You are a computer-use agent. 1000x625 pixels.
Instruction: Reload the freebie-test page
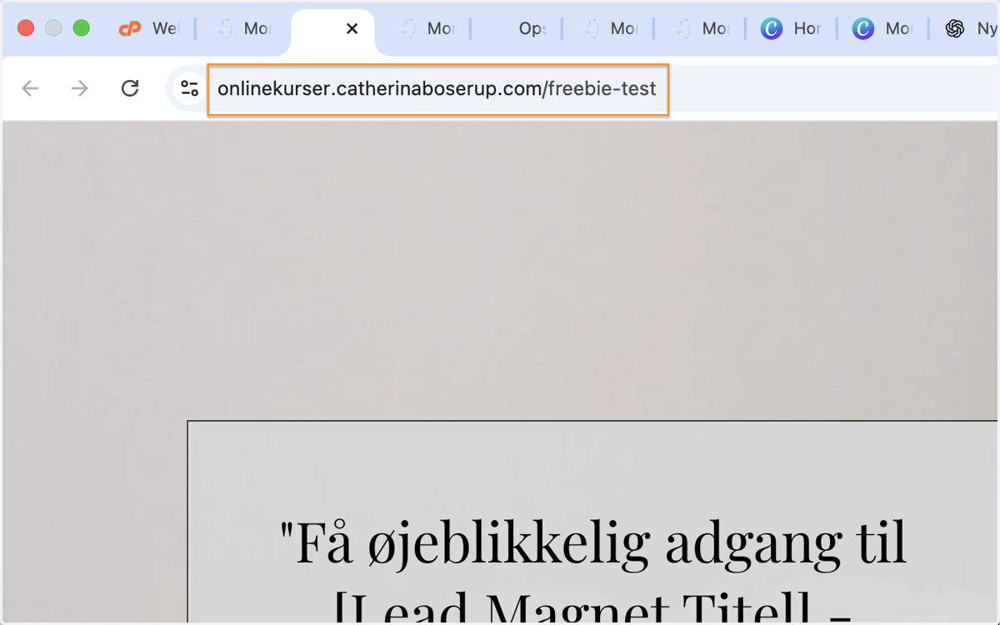(x=130, y=88)
